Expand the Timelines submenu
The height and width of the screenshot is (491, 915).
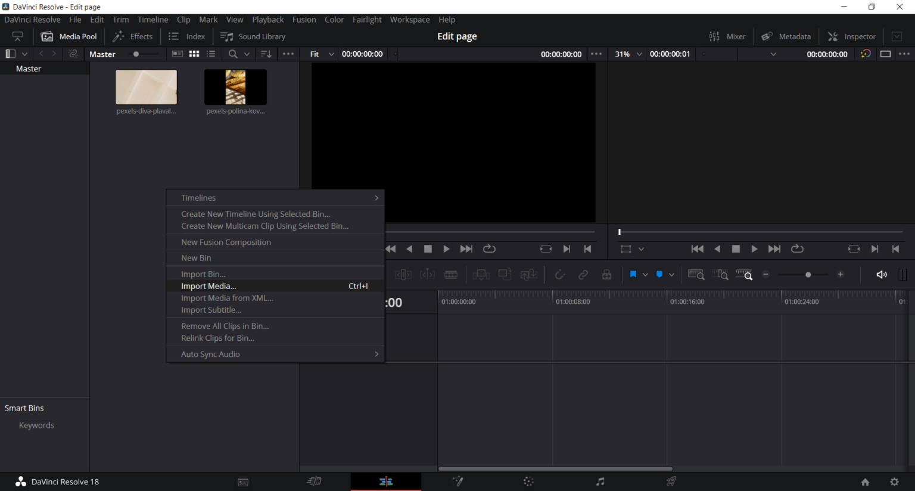[275, 198]
